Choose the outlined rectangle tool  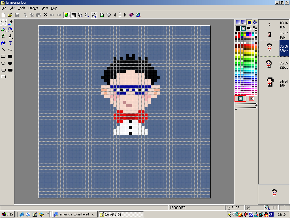(3, 56)
